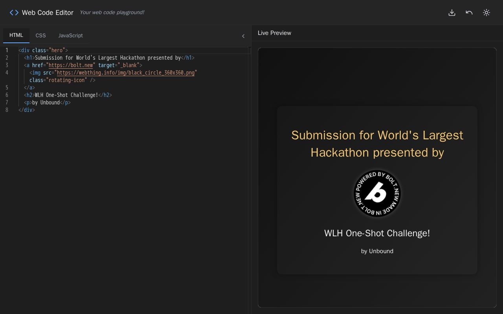
Task: Click the Web Code Editor title
Action: [48, 13]
